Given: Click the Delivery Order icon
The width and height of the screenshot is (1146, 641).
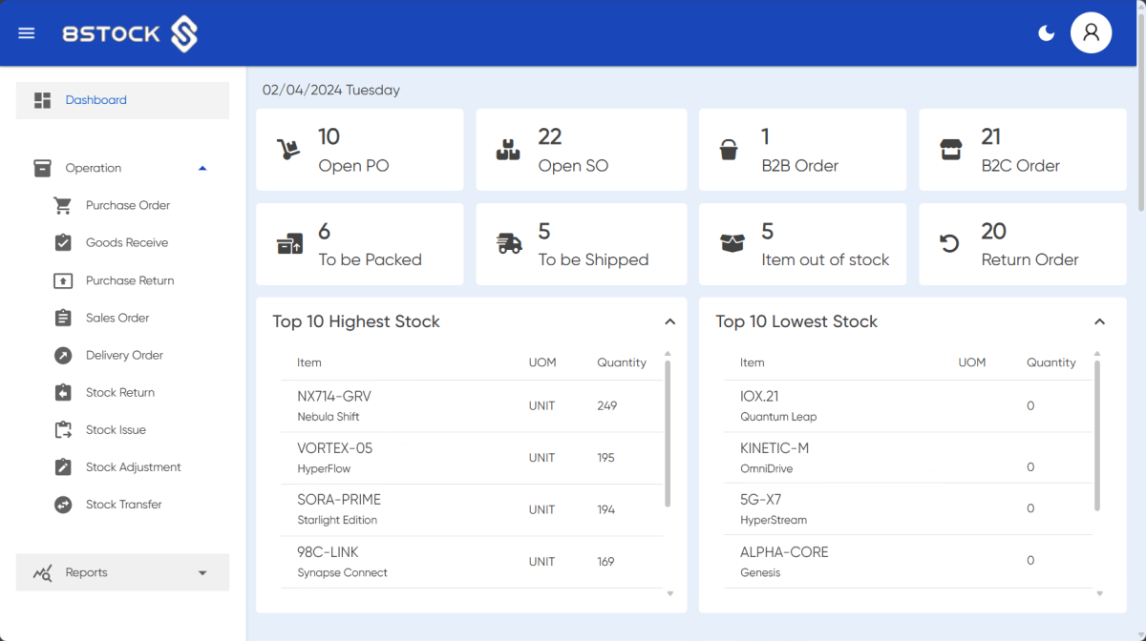Looking at the screenshot, I should 61,355.
